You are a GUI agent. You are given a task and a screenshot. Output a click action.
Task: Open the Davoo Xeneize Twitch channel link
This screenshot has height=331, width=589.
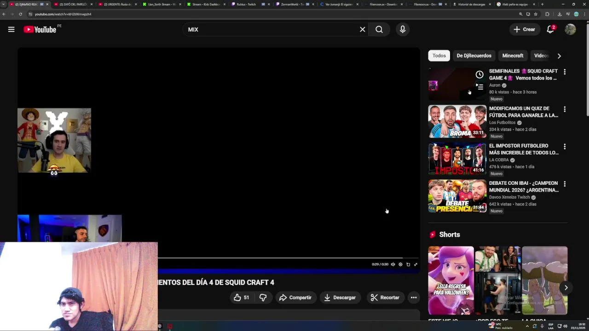509,197
